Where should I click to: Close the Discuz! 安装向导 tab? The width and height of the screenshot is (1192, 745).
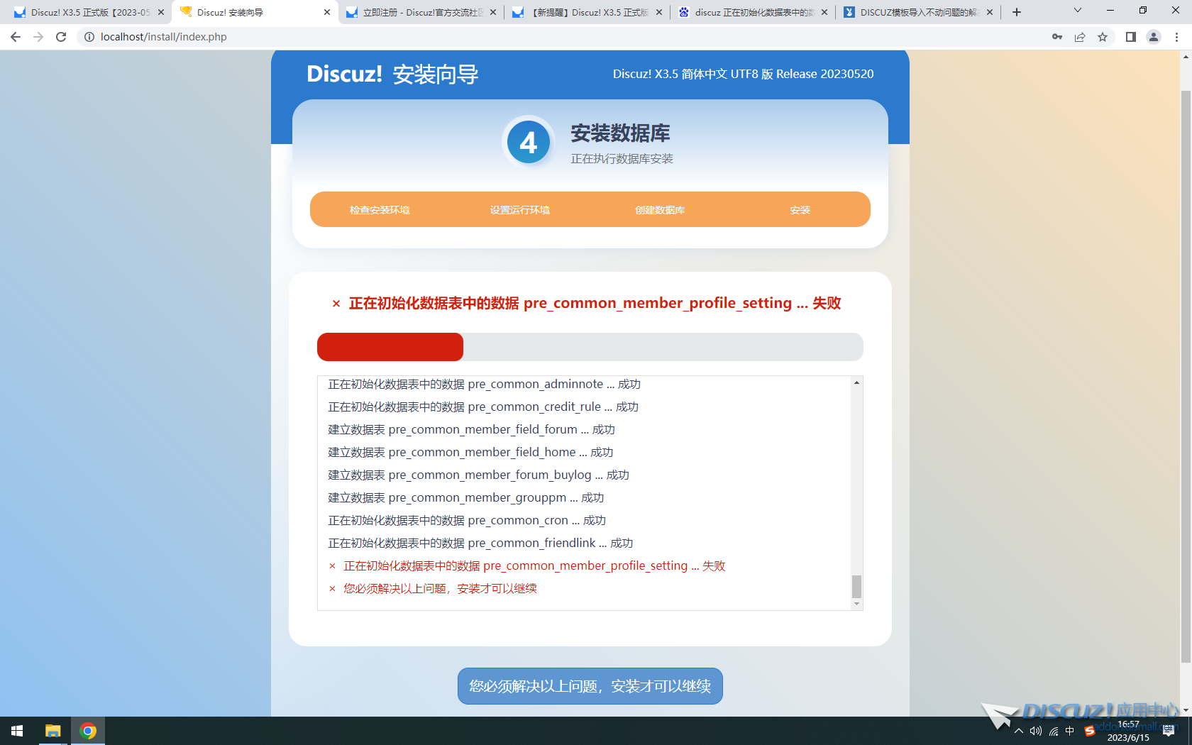click(327, 12)
